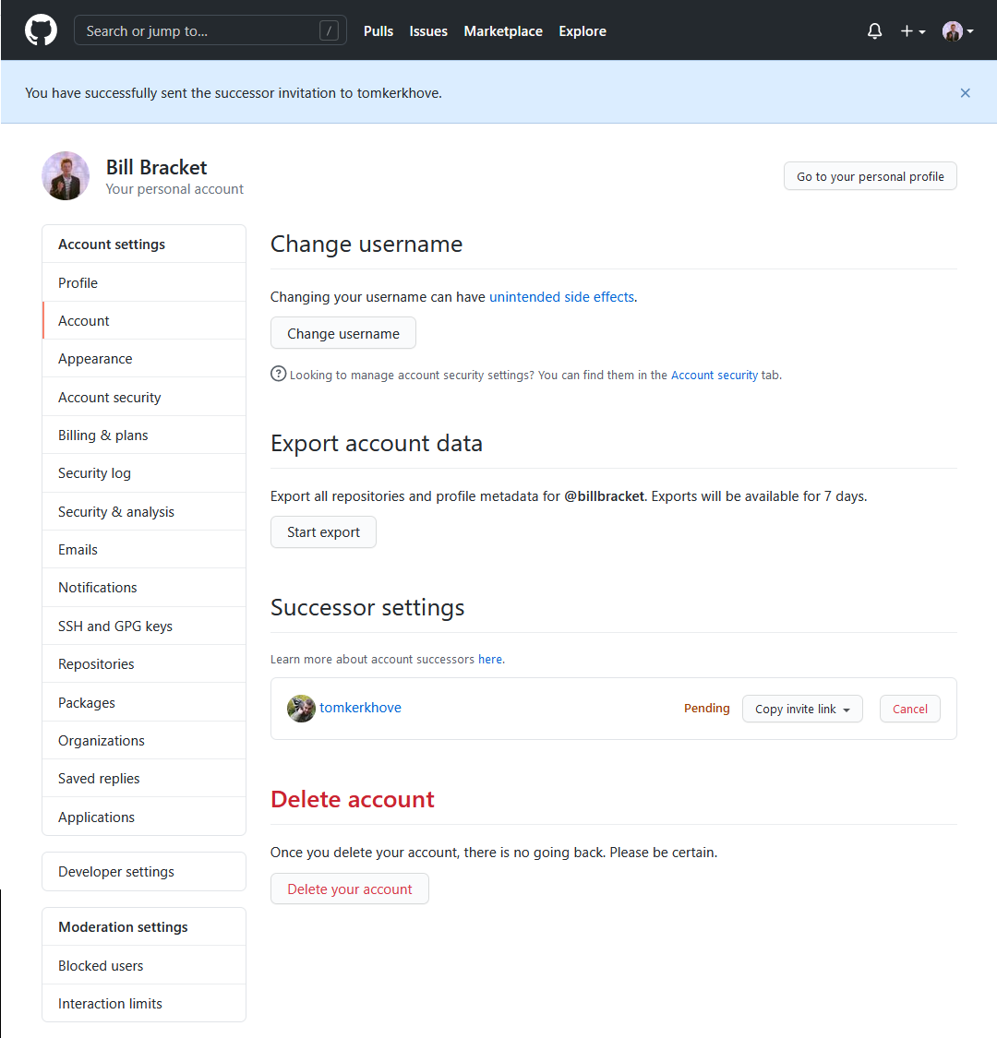Image resolution: width=997 pixels, height=1038 pixels.
Task: Open Packages settings
Action: (144, 702)
